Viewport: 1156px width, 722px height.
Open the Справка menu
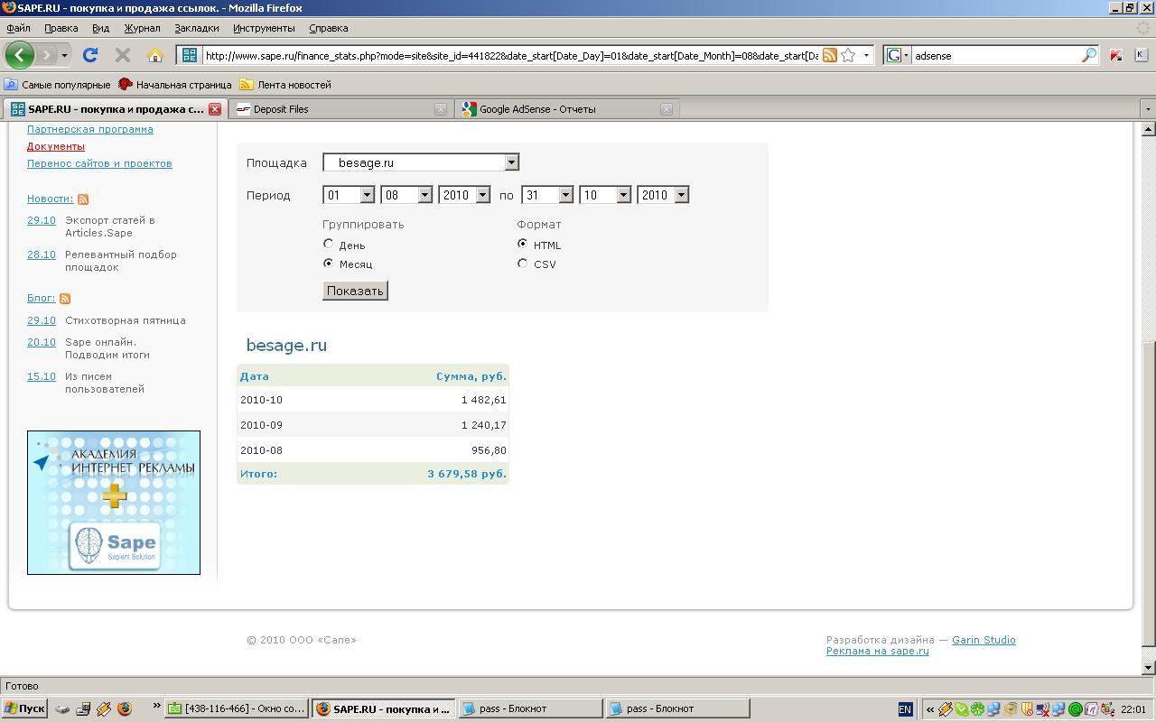tap(329, 28)
